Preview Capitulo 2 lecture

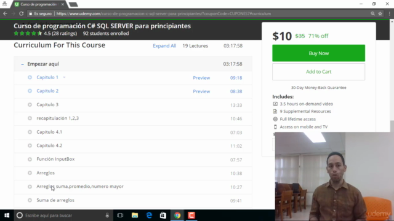201,91
